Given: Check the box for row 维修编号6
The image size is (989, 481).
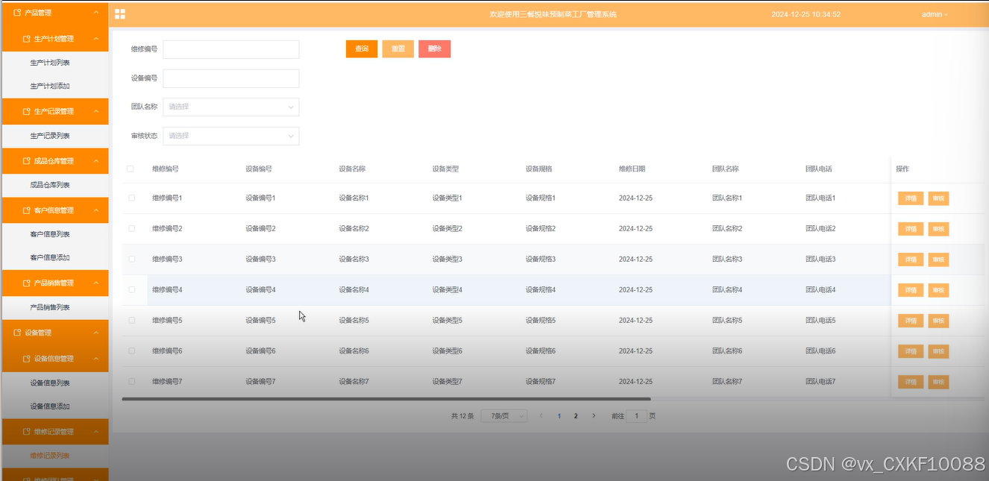Looking at the screenshot, I should click(132, 350).
